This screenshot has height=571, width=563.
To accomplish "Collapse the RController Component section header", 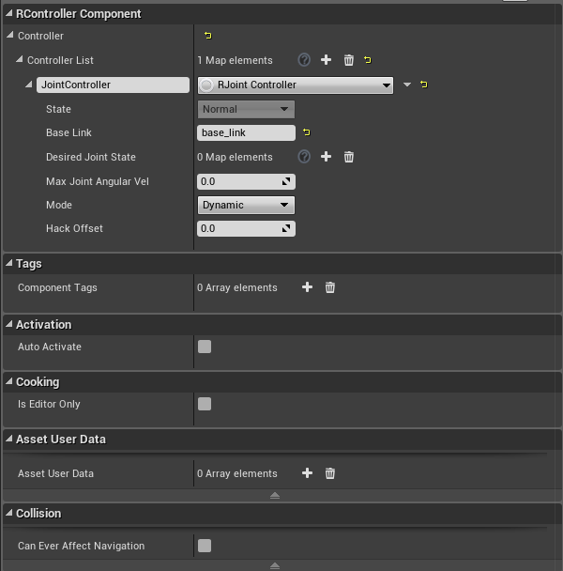I will [9, 14].
